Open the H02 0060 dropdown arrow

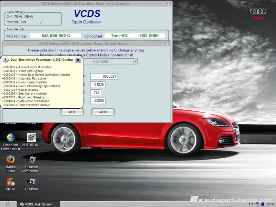135,61
